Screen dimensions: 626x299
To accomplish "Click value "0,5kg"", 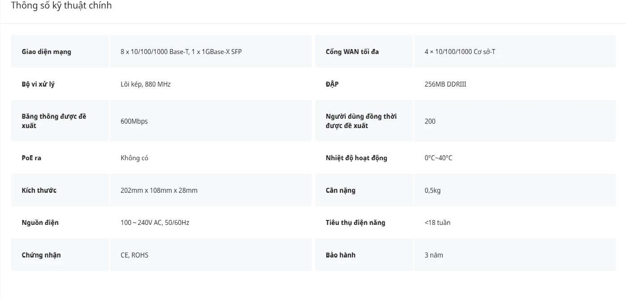I will (432, 191).
